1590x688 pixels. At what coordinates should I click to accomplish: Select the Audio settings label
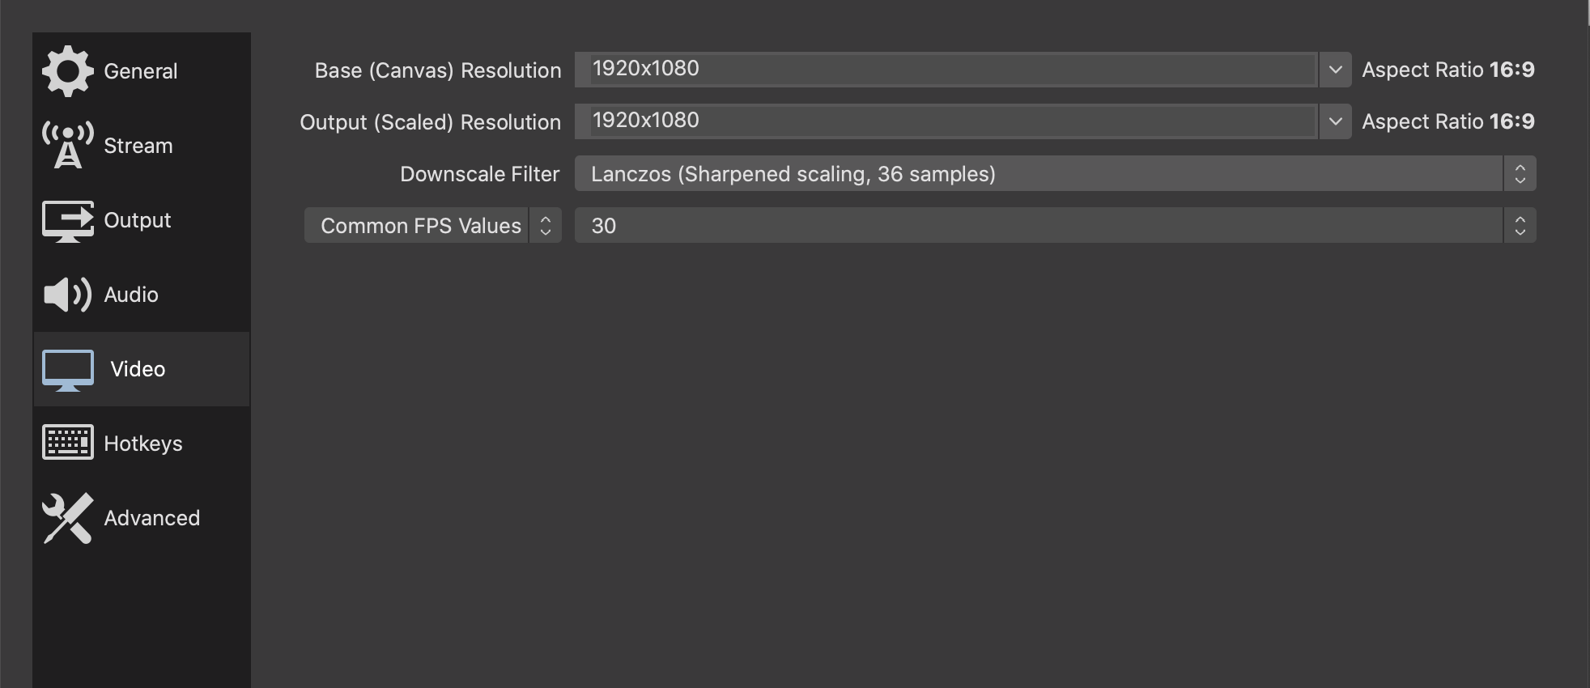point(131,295)
